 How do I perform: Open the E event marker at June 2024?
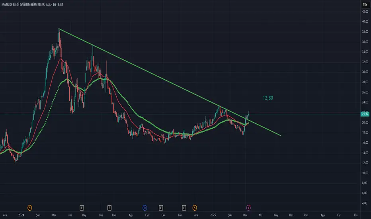(x=109, y=208)
